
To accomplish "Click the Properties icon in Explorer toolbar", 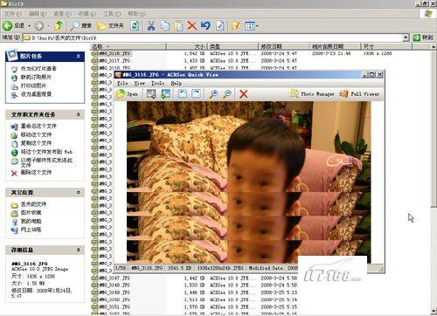I will click(x=219, y=25).
